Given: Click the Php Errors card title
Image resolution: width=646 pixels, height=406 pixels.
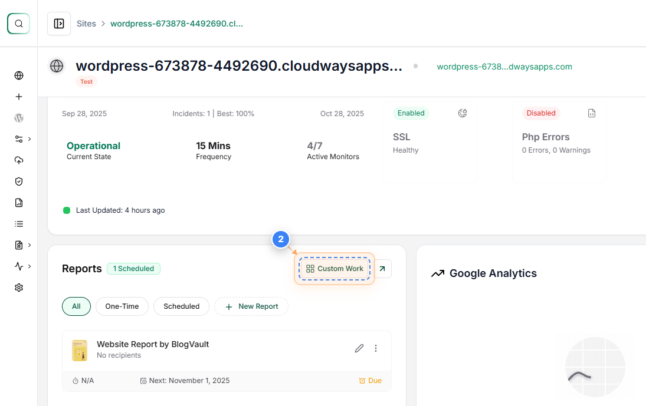Looking at the screenshot, I should [x=546, y=137].
